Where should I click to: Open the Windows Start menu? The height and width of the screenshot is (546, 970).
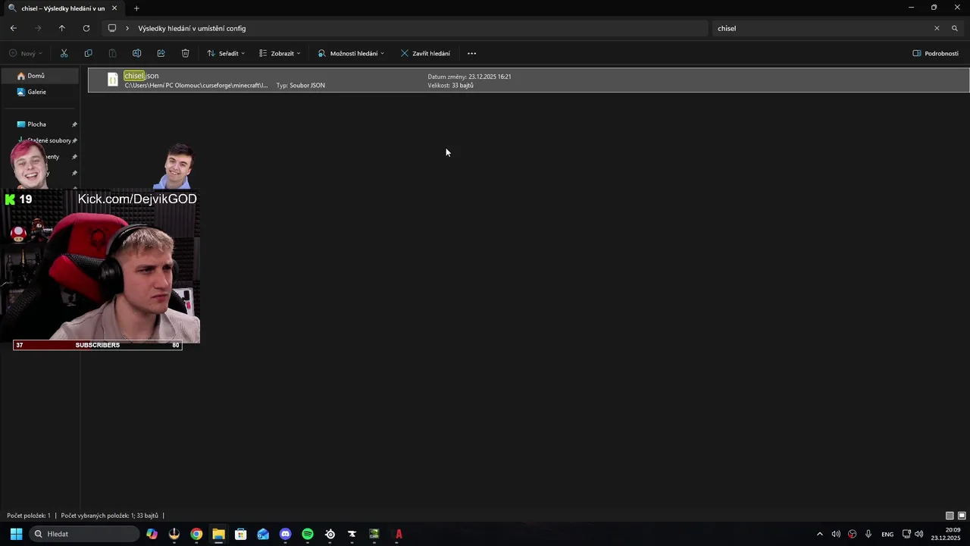coord(16,534)
